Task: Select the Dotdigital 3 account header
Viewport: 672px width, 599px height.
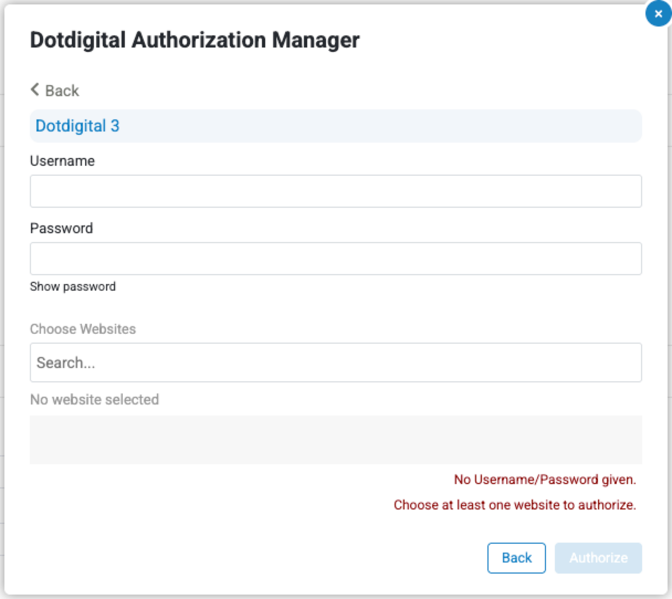Action: (x=77, y=126)
